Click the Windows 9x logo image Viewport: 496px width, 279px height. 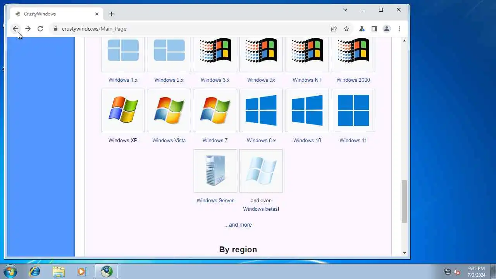tap(261, 50)
